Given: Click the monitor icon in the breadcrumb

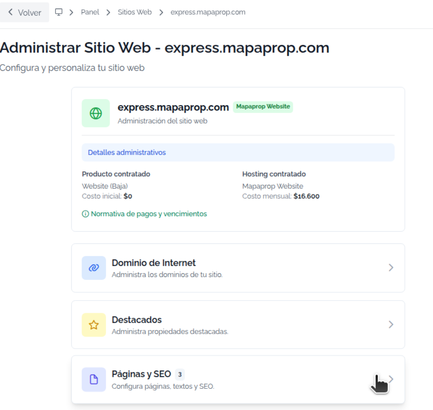Looking at the screenshot, I should click(x=58, y=12).
